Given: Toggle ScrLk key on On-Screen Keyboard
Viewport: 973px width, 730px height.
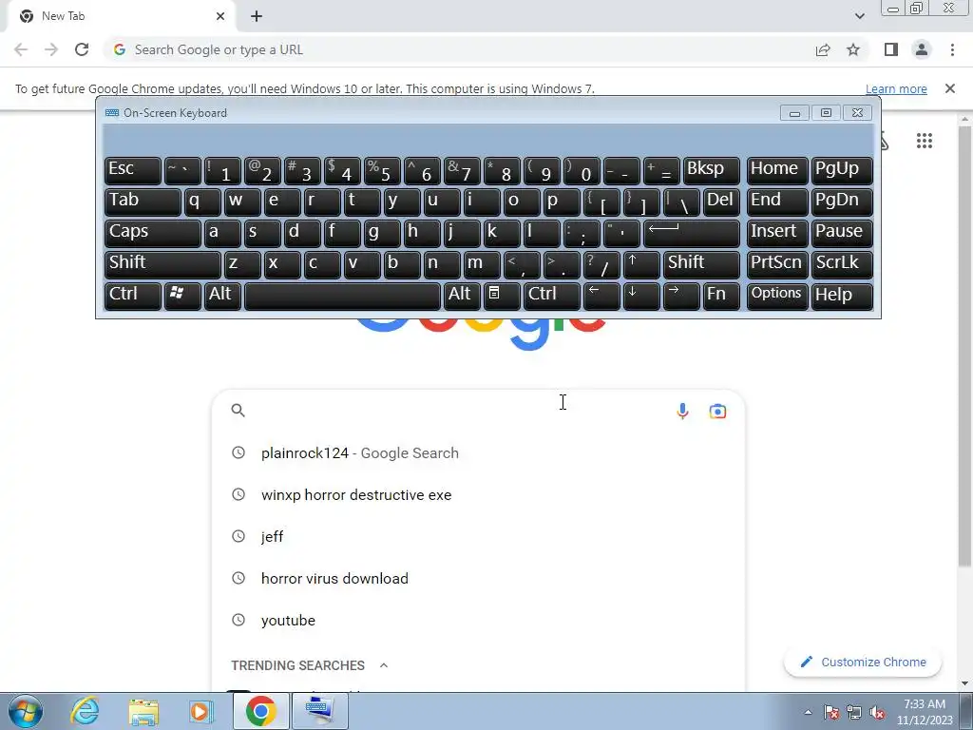Looking at the screenshot, I should (x=842, y=264).
